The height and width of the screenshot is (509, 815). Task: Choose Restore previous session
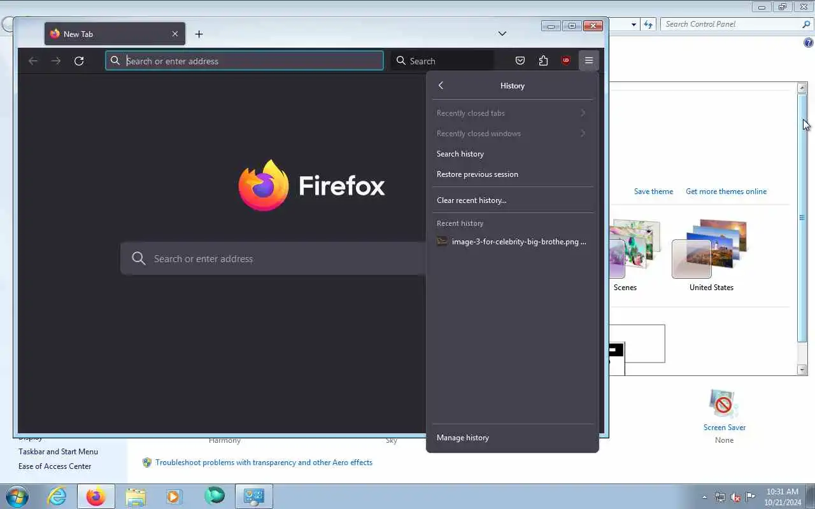[x=512, y=174]
